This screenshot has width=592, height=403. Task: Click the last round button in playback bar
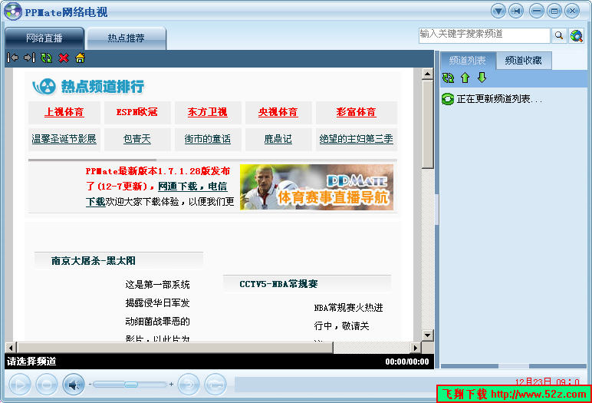pyautogui.click(x=215, y=385)
